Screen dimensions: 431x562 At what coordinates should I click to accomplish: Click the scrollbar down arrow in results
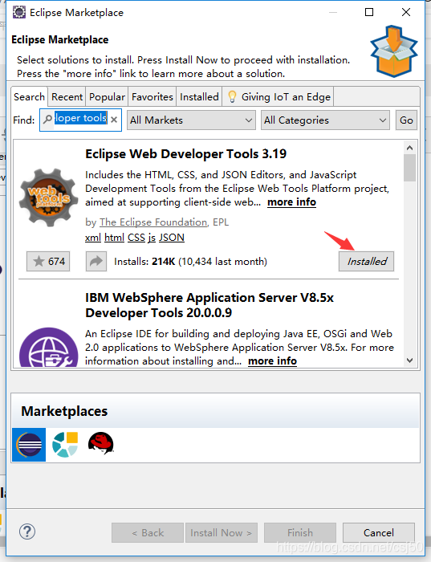pyautogui.click(x=410, y=360)
